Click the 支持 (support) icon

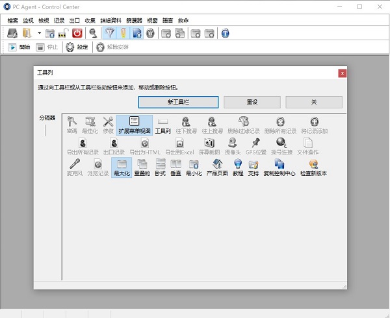point(253,167)
